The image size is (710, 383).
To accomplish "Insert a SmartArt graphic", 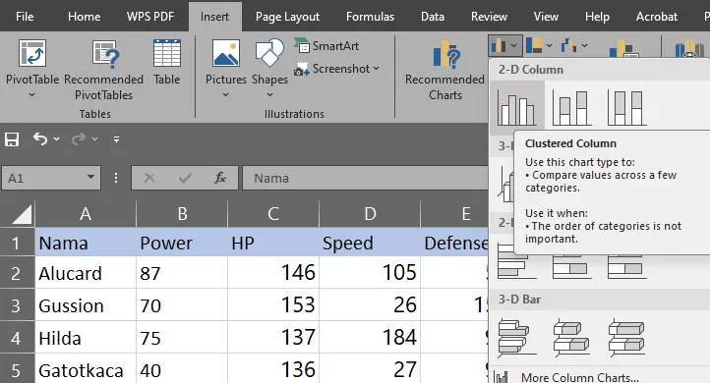I will click(x=326, y=46).
